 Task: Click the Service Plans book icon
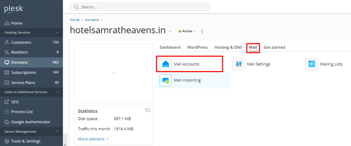(7, 83)
